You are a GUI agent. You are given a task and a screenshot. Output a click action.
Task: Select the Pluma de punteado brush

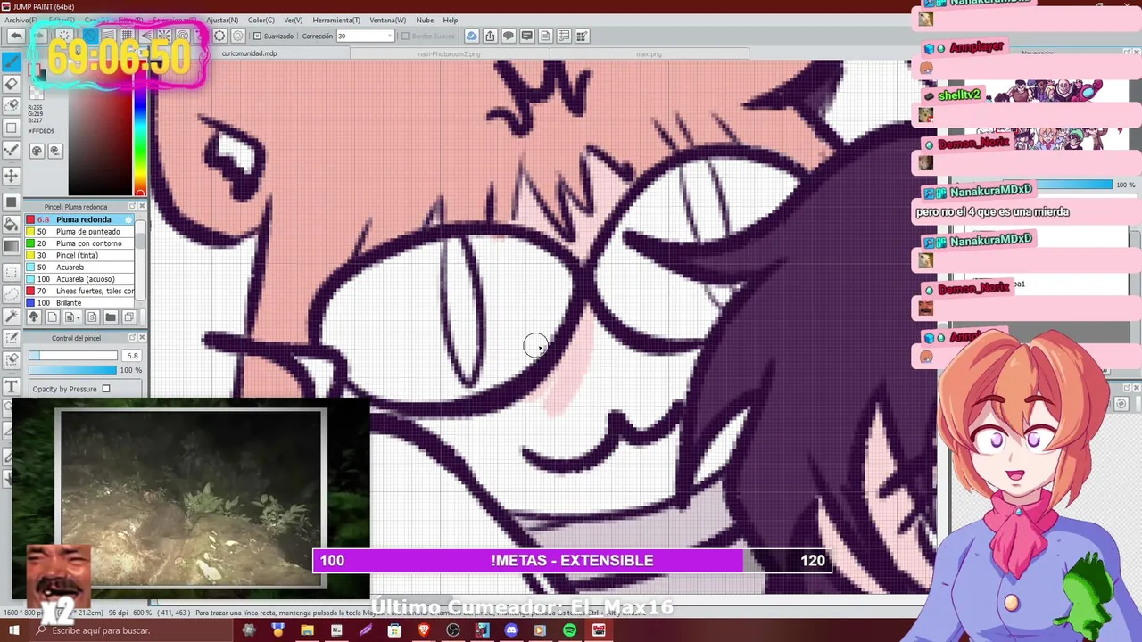tap(80, 232)
